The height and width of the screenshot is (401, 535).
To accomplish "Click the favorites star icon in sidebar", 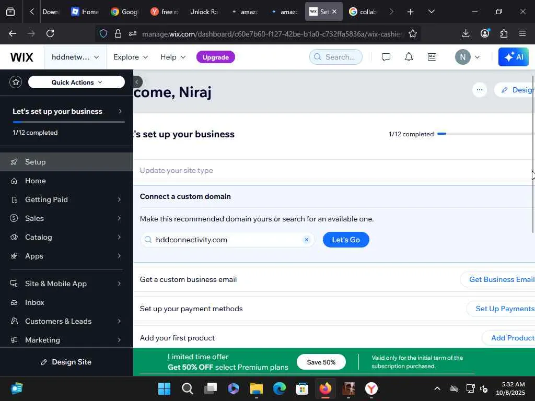I will (16, 82).
